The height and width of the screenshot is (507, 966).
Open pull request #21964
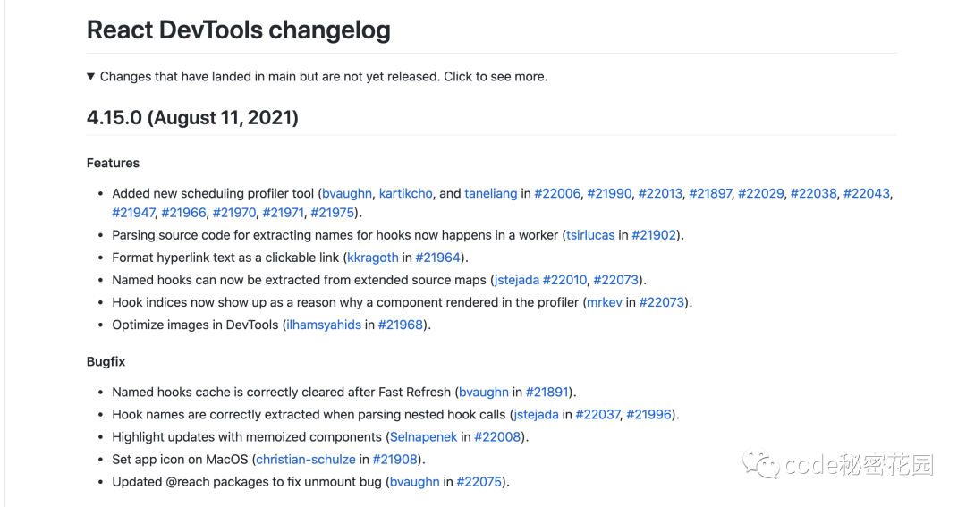coord(439,258)
